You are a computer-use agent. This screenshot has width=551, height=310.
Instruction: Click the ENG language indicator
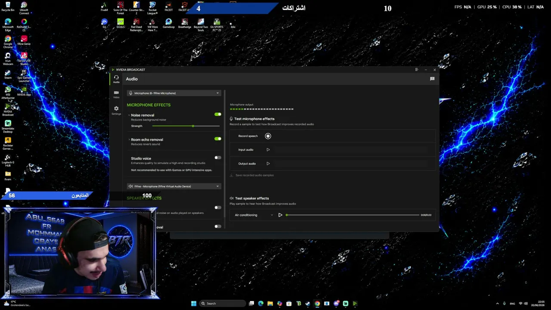pyautogui.click(x=512, y=304)
